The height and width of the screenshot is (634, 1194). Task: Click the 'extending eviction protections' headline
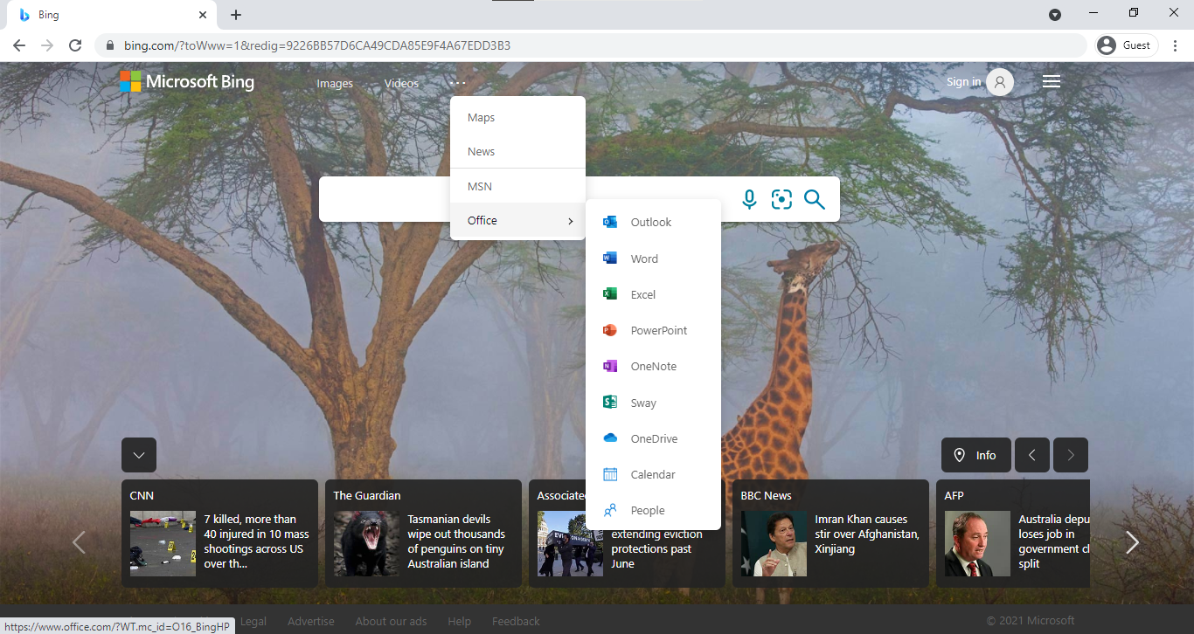click(x=656, y=548)
